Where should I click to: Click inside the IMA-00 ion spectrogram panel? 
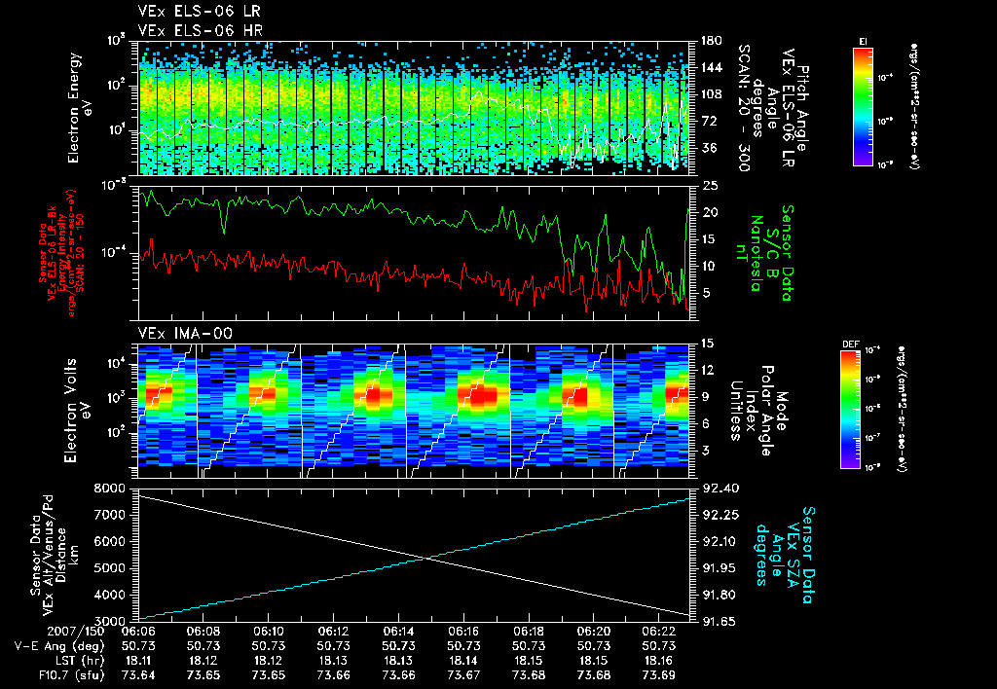(x=414, y=411)
